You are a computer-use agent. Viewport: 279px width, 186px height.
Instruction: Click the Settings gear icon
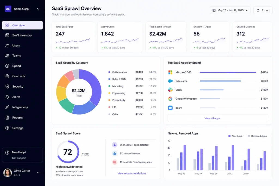[7, 128]
